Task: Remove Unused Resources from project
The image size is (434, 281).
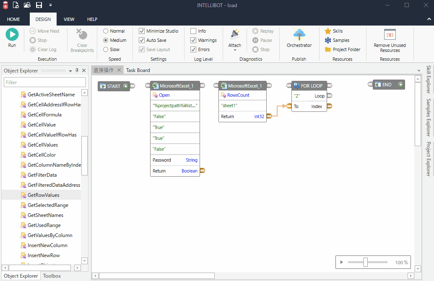Action: (x=389, y=40)
